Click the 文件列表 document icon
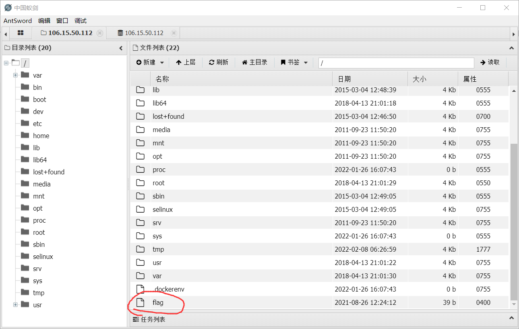This screenshot has width=519, height=329. (134, 48)
